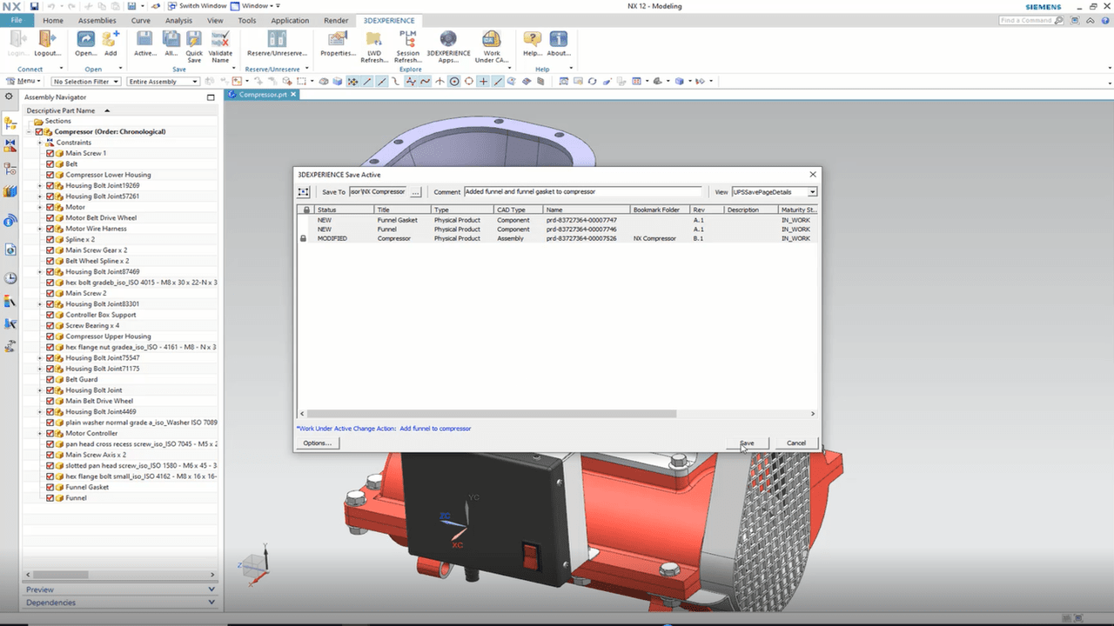Collapse the Compressor root assembly node
This screenshot has width=1114, height=626.
30,131
